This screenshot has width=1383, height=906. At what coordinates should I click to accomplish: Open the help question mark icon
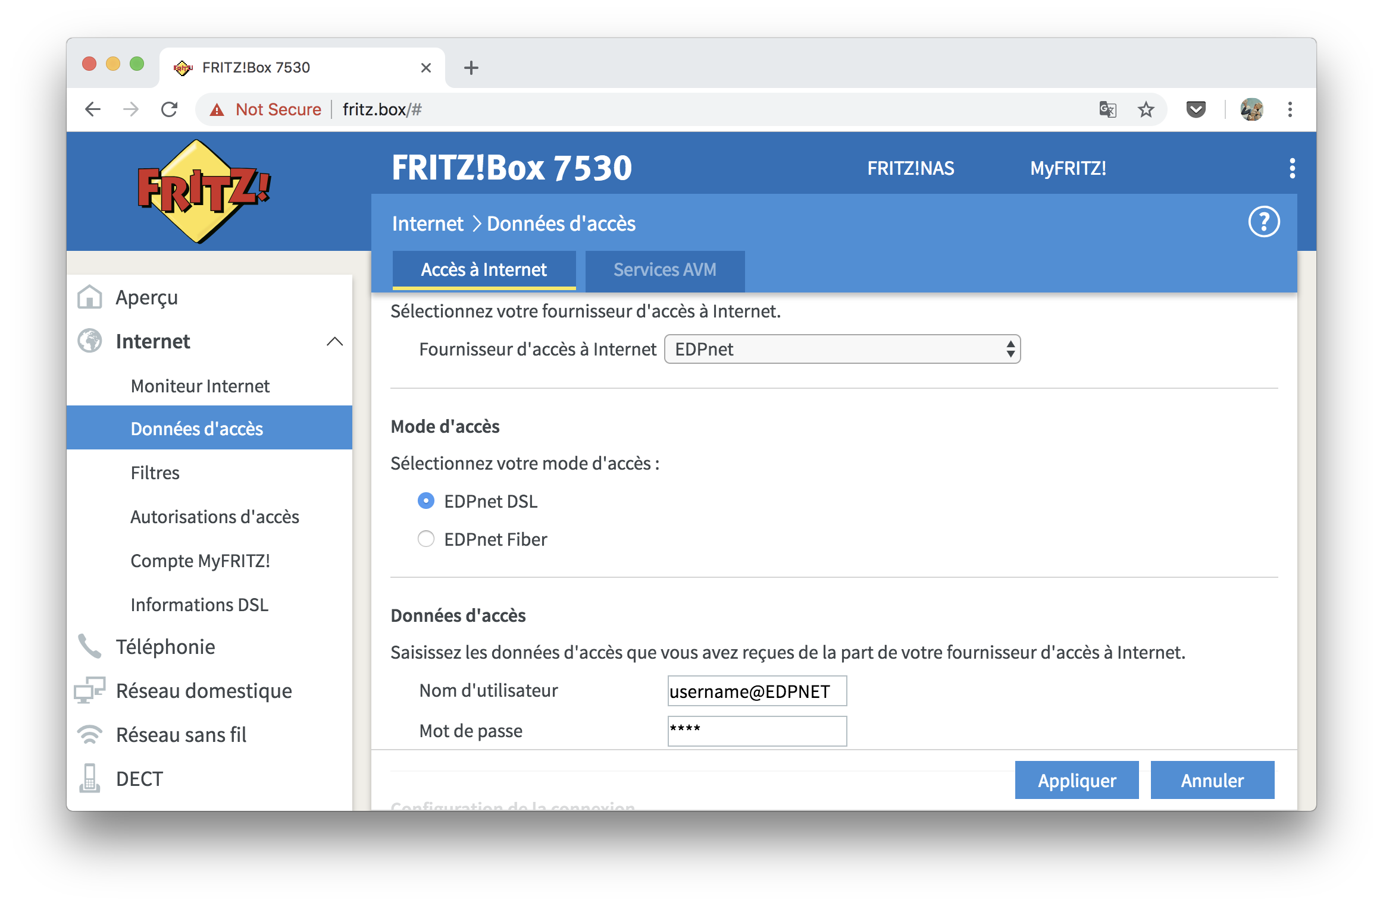click(1263, 222)
